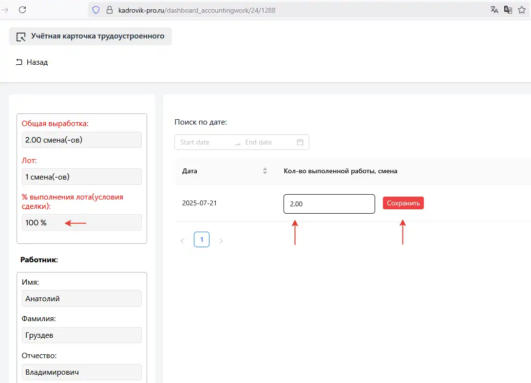Click the padlock site information icon
This screenshot has width=531, height=383.
tap(109, 10)
